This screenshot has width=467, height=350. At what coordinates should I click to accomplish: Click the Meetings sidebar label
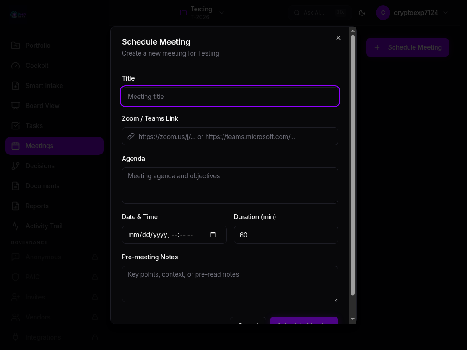pyautogui.click(x=39, y=146)
